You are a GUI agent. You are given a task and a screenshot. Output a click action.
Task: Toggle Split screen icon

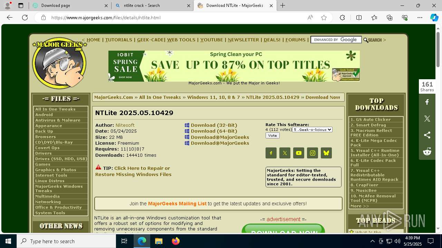[x=359, y=18]
